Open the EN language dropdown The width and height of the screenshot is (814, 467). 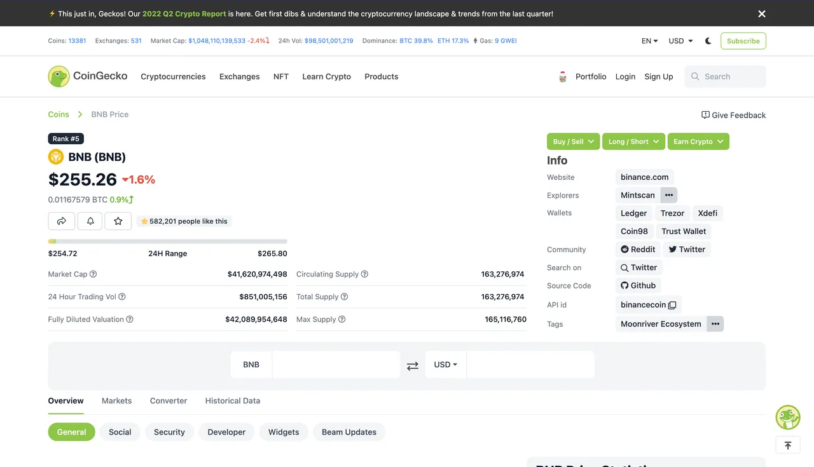650,41
